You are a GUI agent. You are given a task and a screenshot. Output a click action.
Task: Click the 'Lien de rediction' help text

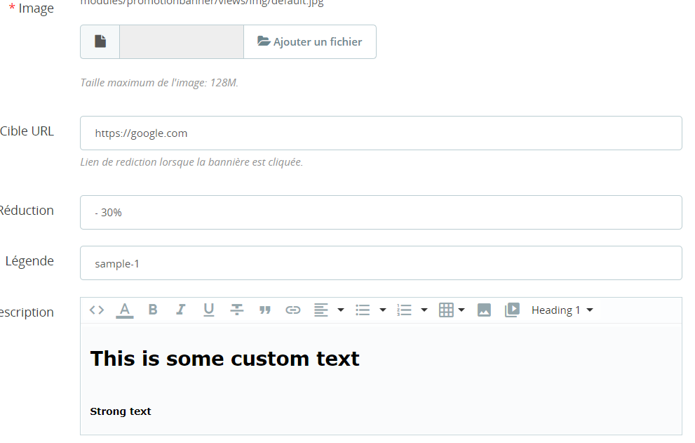(191, 162)
